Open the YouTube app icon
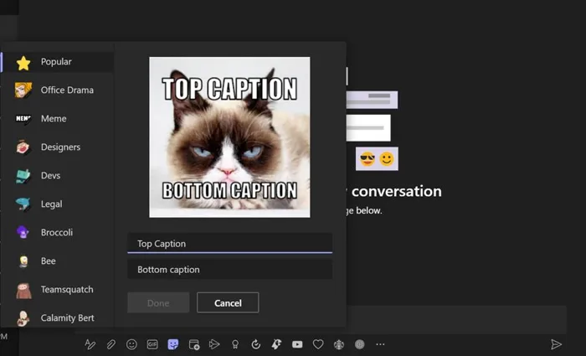Viewport: 586px width, 356px height. coord(297,344)
